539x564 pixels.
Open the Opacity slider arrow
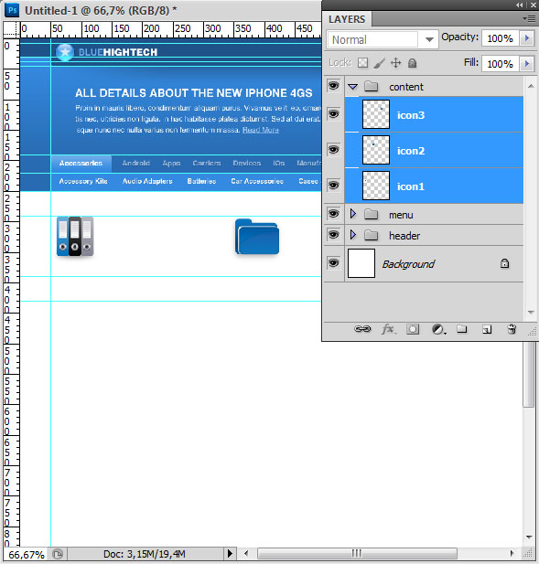[527, 38]
